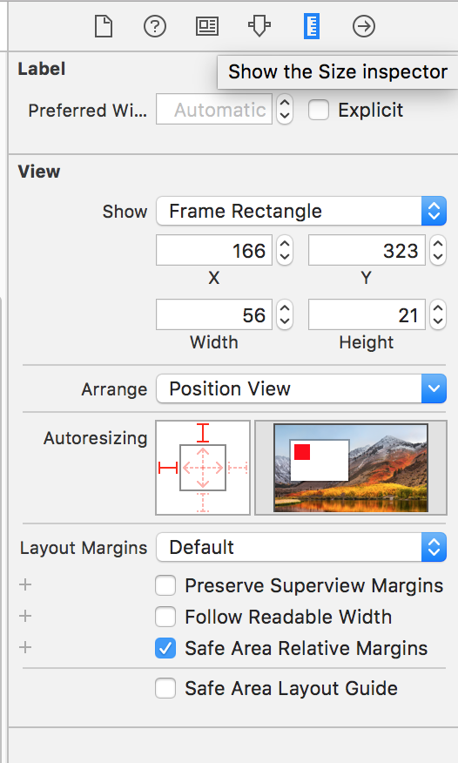Show the Quick Help inspector
This screenshot has height=763, width=458.
[x=155, y=26]
